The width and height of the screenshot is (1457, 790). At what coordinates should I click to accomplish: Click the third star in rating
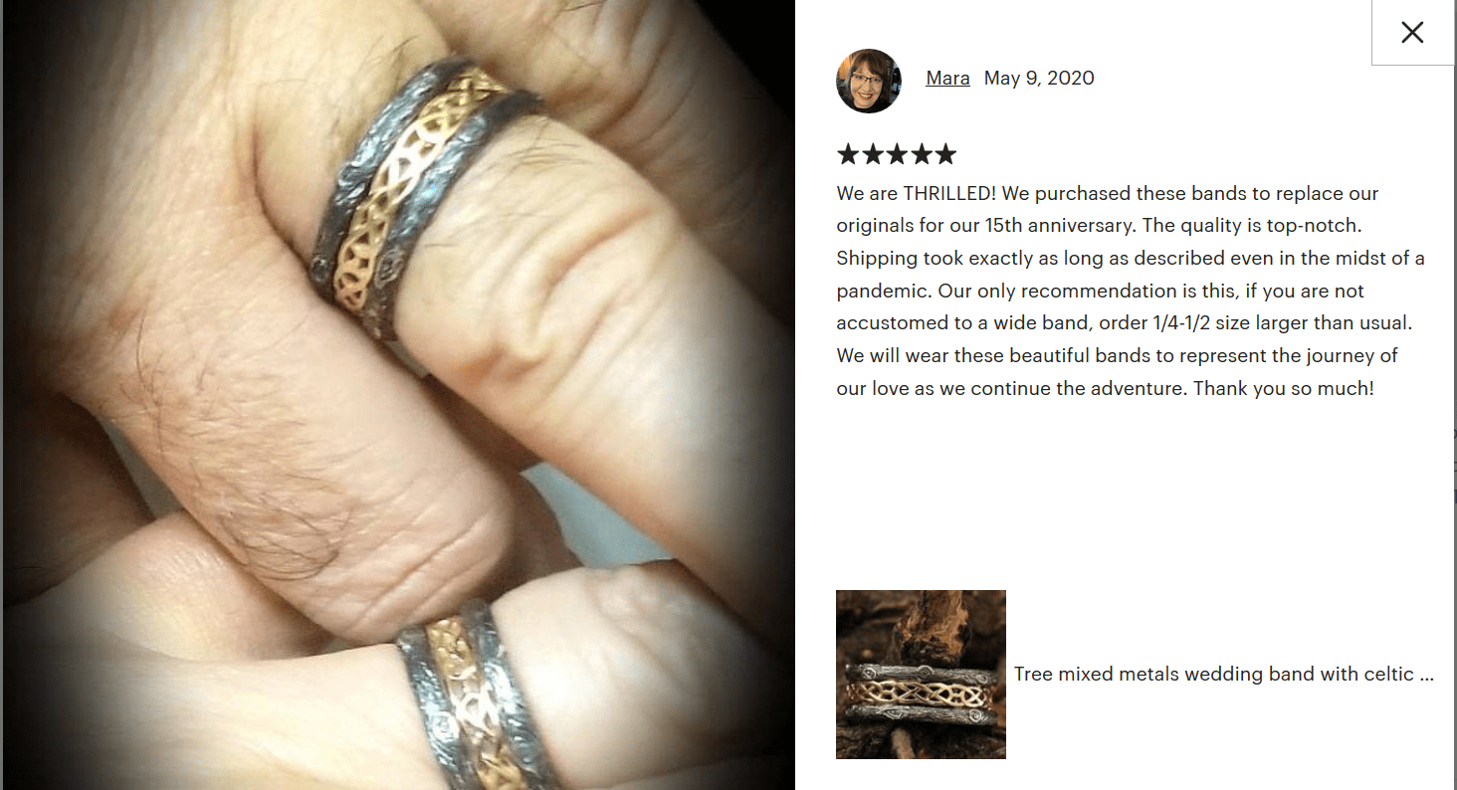(897, 154)
